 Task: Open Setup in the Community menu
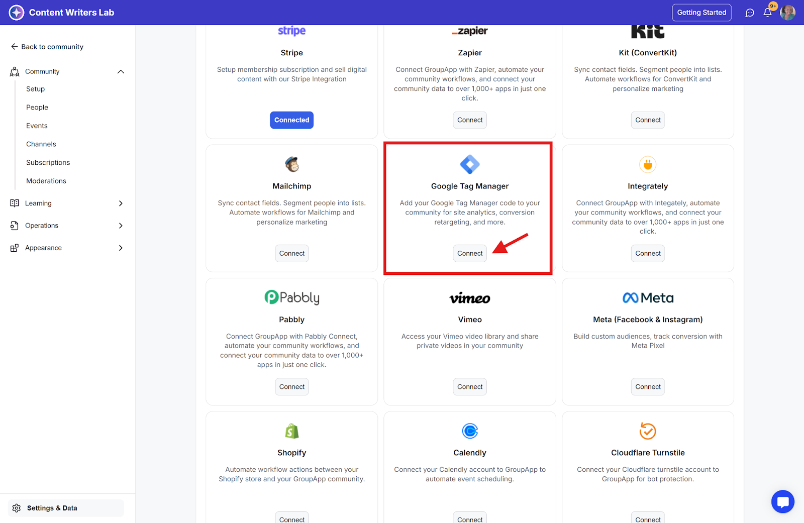pyautogui.click(x=36, y=89)
